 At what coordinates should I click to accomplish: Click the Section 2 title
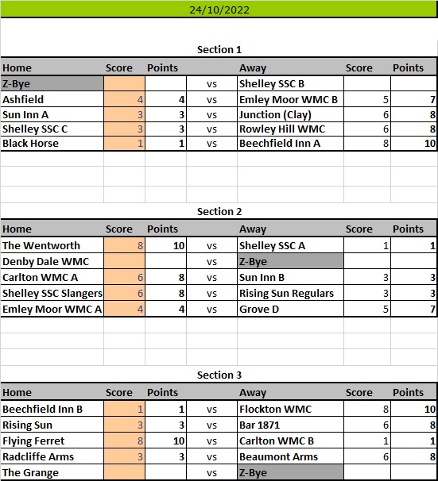[x=219, y=211]
